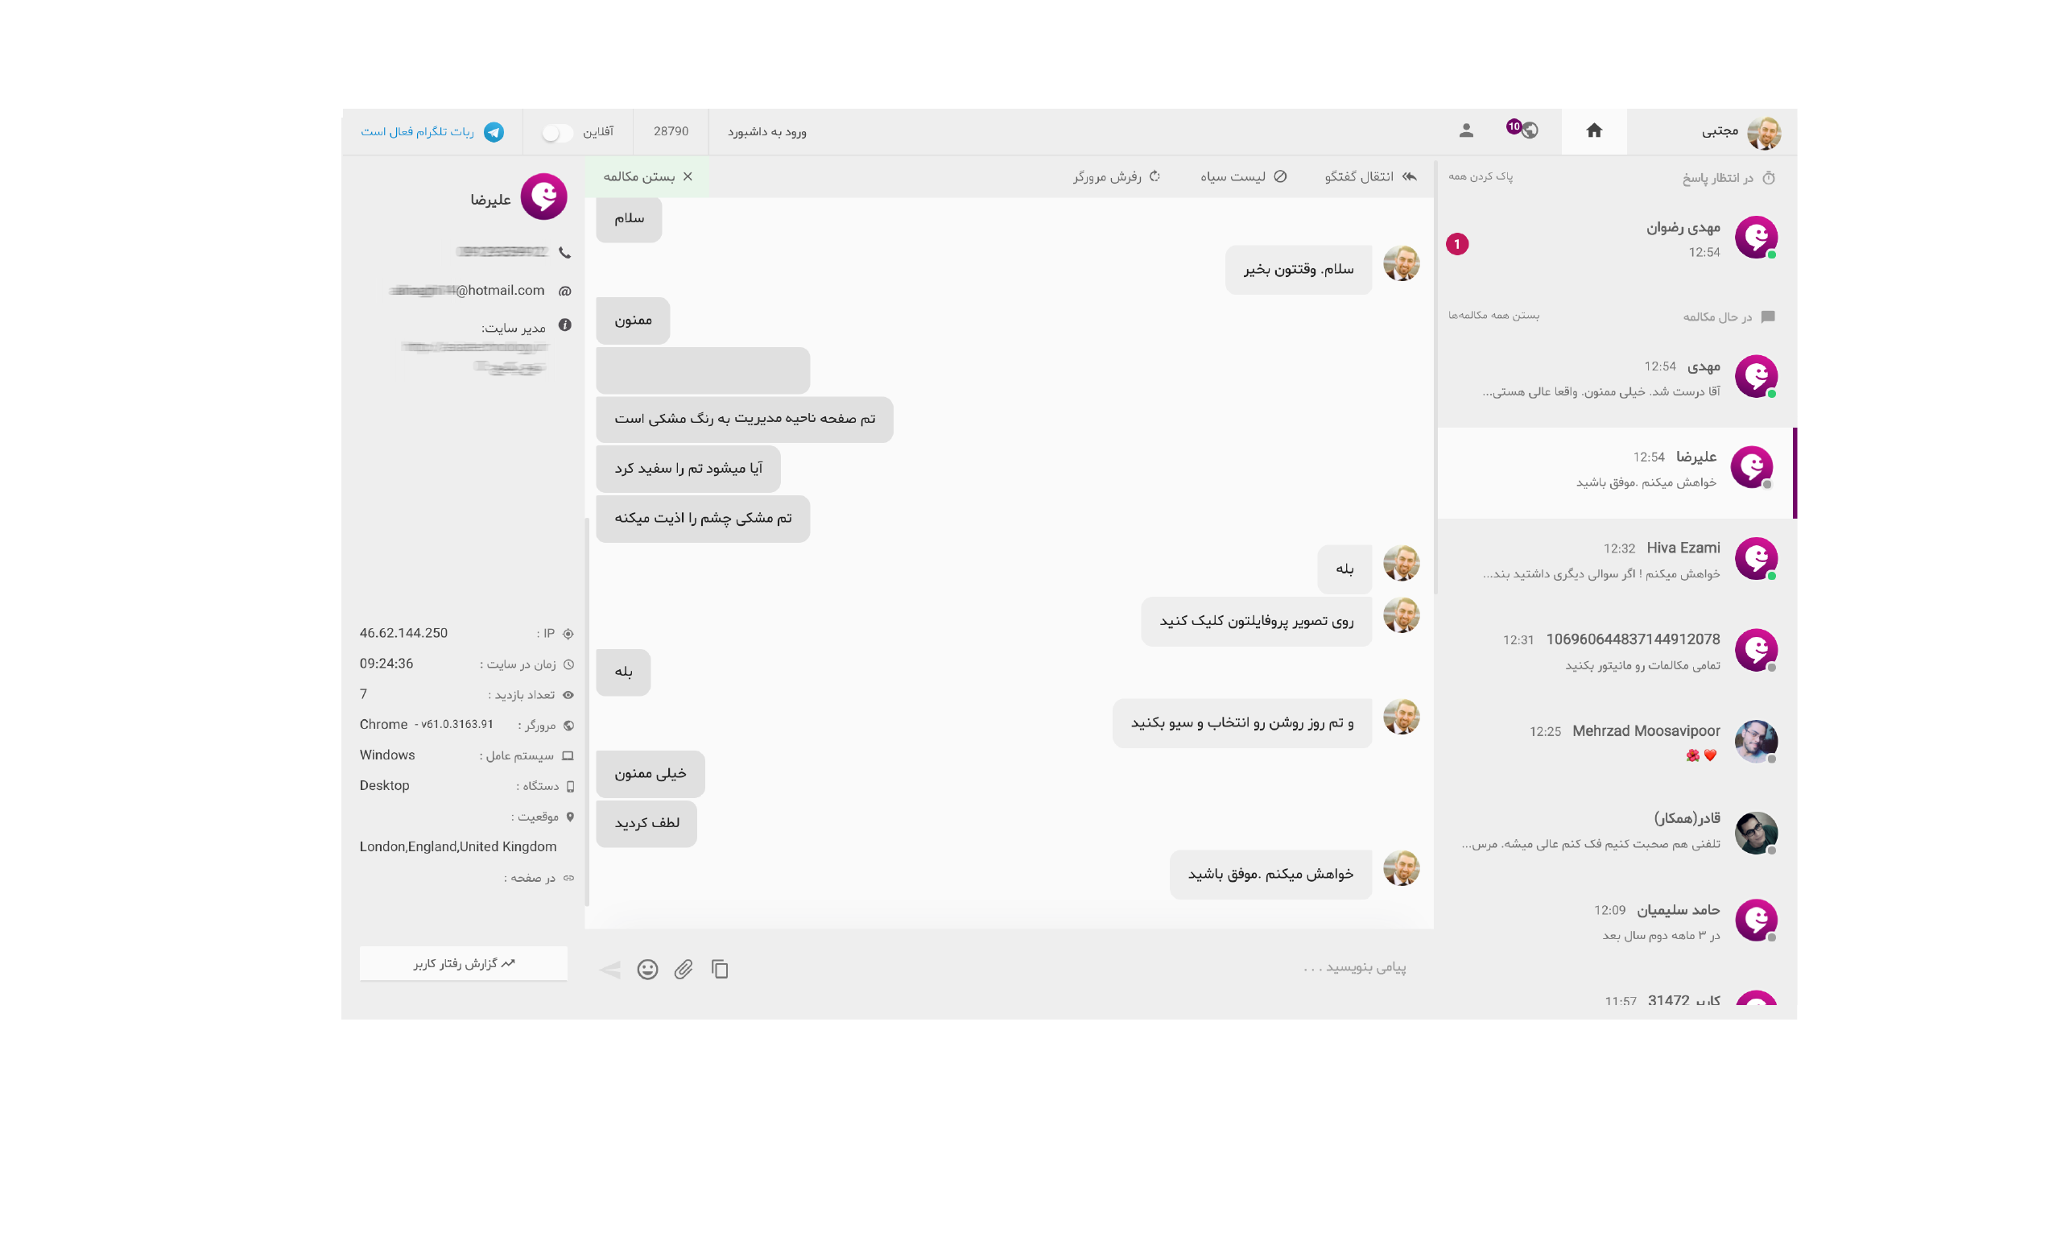The height and width of the screenshot is (1237, 2061).
Task: Open canned responses copy icon
Action: click(x=720, y=969)
